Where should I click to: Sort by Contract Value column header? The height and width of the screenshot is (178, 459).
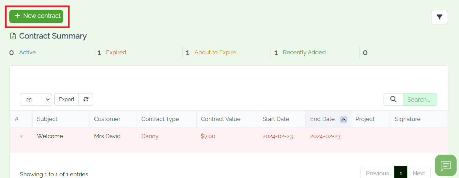pos(221,119)
